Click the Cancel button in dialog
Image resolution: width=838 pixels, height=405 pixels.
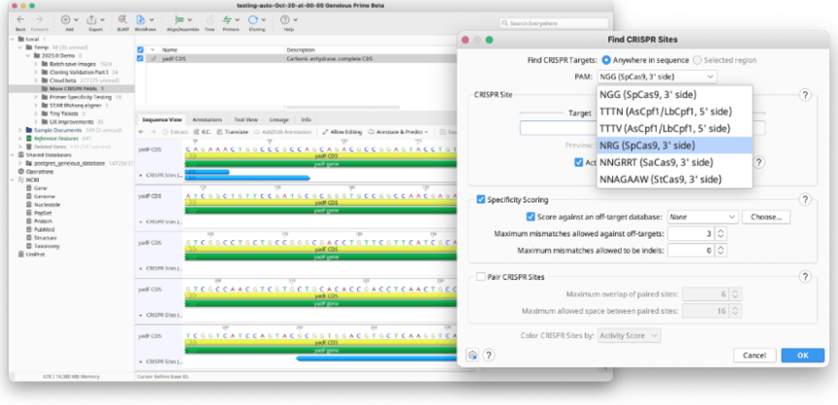[x=754, y=355]
